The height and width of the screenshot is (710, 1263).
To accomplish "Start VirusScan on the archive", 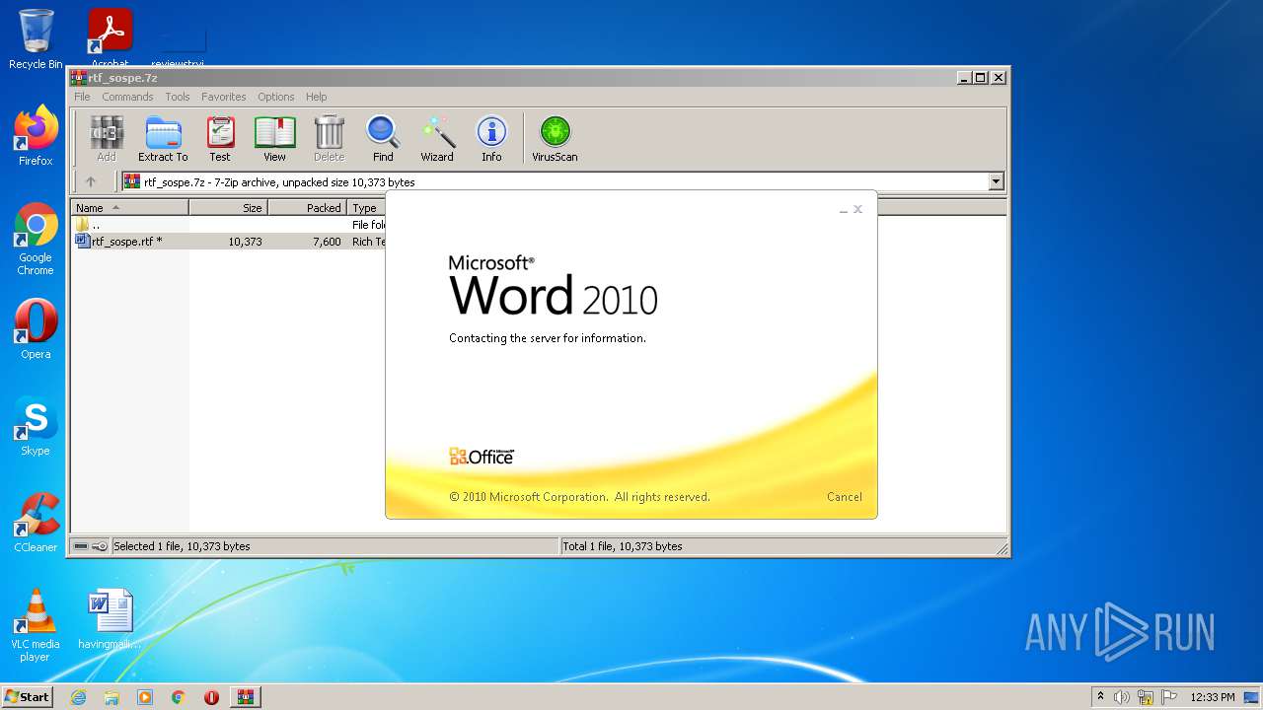I will point(555,139).
